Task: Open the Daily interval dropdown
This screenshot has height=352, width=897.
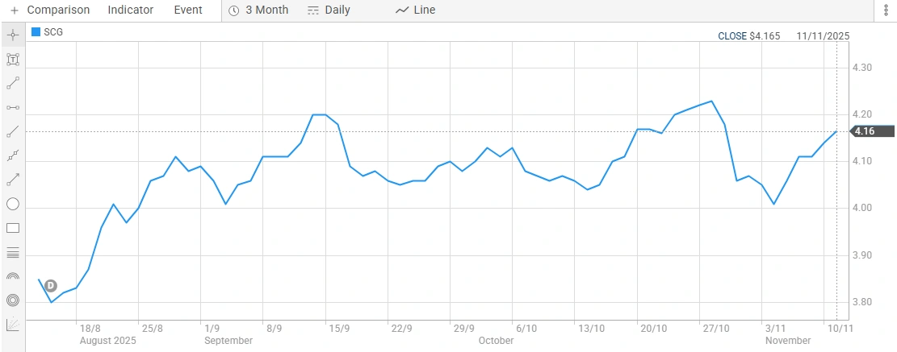Action: click(329, 10)
